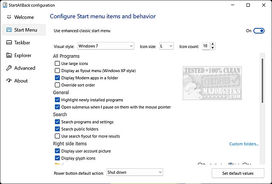Enable Use large icons checkbox
The width and height of the screenshot is (272, 184).
pyautogui.click(x=57, y=64)
